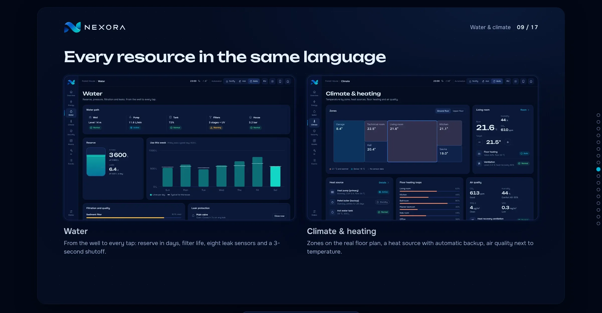The height and width of the screenshot is (313, 602).
Task: Click the Bathroom floor heating loop bar
Action: pyautogui.click(x=429, y=203)
